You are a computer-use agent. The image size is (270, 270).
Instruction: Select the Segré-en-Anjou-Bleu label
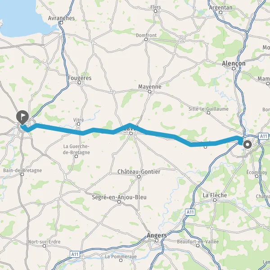pos(119,197)
